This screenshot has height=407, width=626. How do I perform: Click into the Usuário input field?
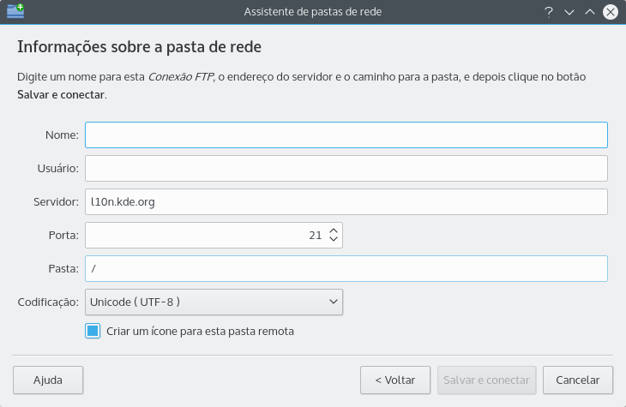346,168
